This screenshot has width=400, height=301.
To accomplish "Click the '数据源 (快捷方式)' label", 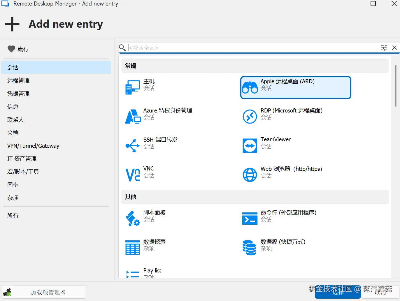I will click(x=283, y=242).
